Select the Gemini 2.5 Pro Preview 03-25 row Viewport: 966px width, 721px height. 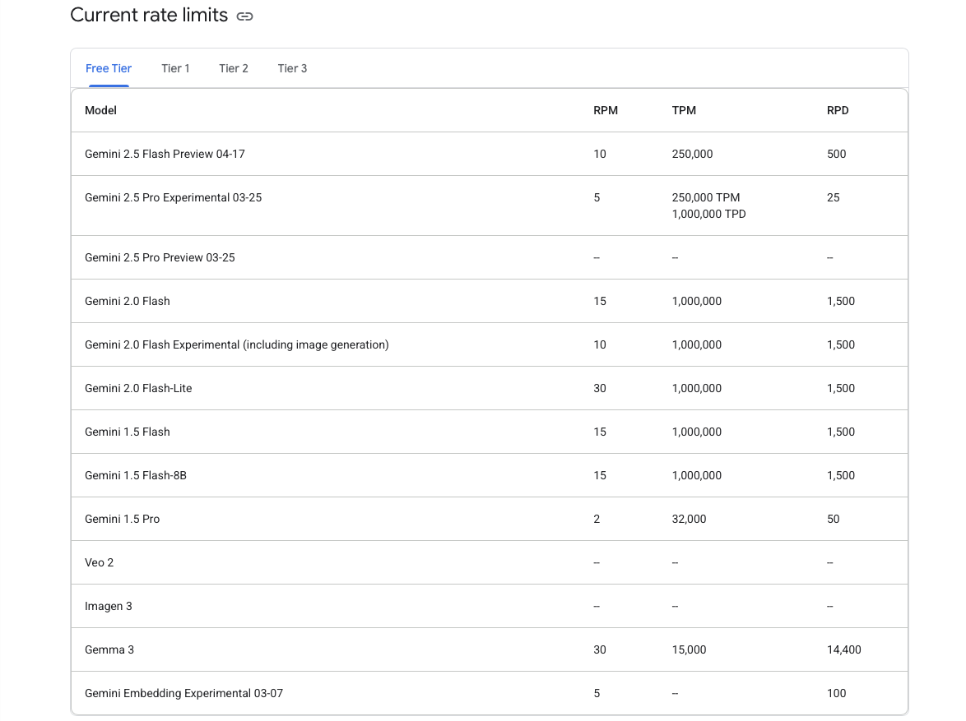coord(489,257)
